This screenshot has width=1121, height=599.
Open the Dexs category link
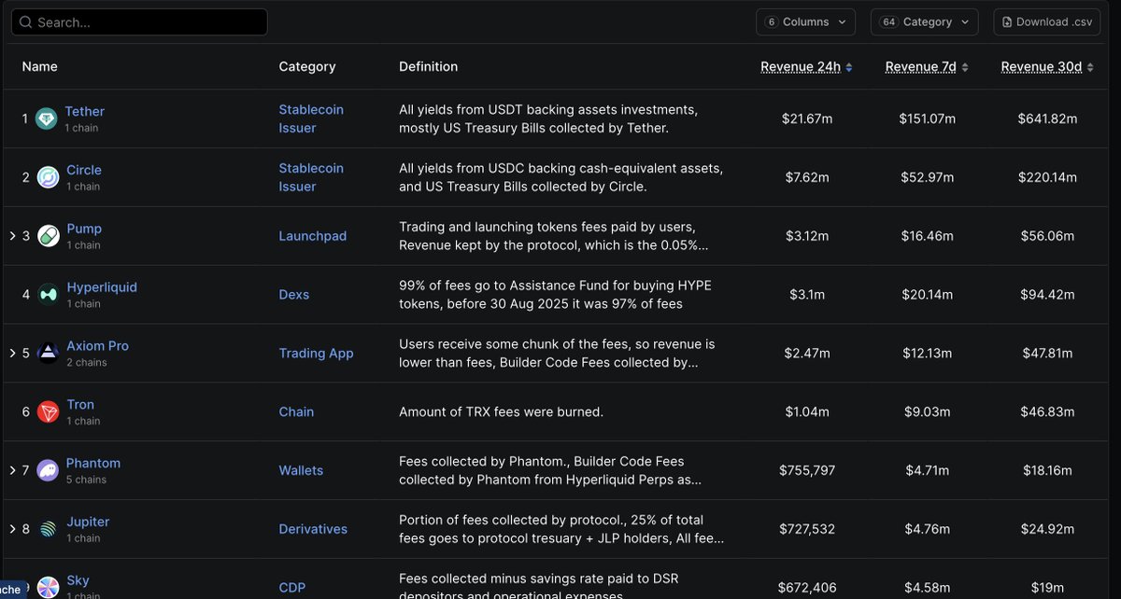294,295
